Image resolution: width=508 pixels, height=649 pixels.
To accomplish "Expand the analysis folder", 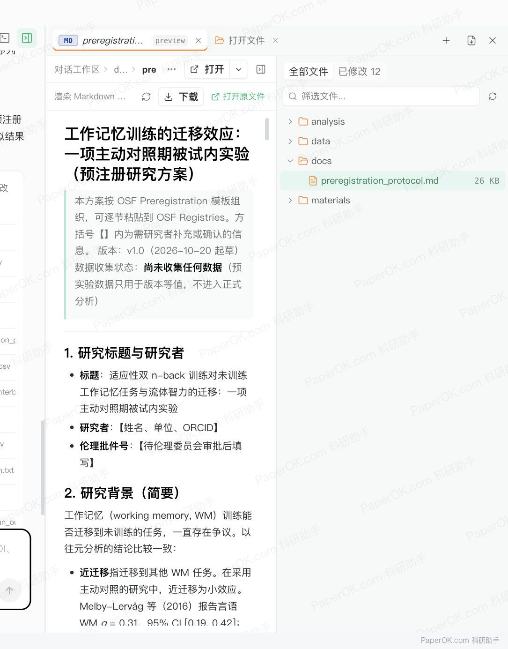I will [x=290, y=122].
